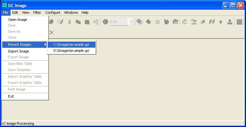Click the X icon on second toolbar row

pyautogui.click(x=52, y=33)
